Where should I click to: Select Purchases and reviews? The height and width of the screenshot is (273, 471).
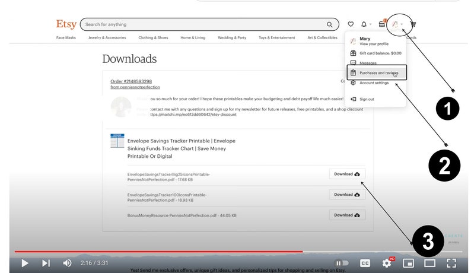(377, 72)
